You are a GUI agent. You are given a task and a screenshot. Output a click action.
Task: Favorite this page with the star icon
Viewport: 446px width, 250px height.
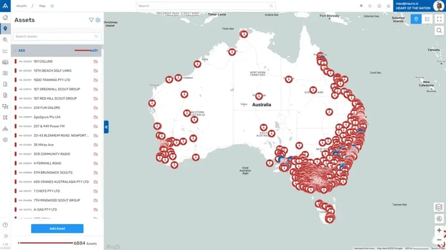pyautogui.click(x=52, y=6)
